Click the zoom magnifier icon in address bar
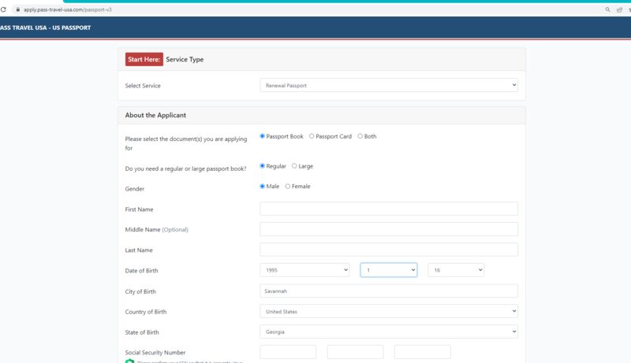 tap(608, 9)
